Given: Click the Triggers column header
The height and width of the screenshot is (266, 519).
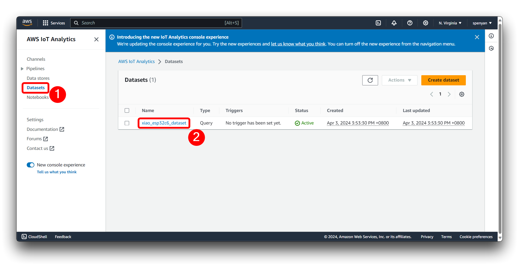Looking at the screenshot, I should click(x=234, y=111).
